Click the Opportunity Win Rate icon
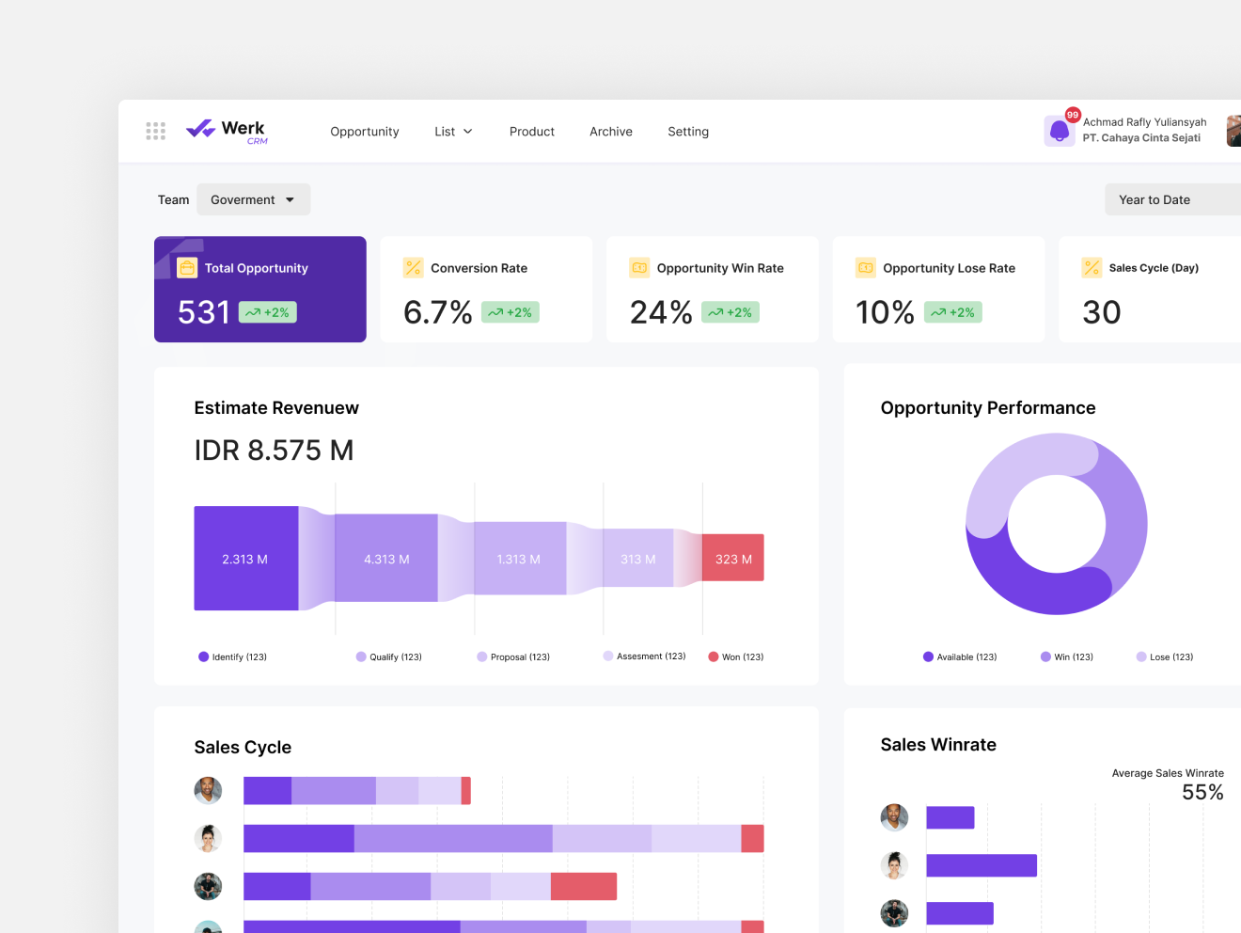 tap(639, 267)
